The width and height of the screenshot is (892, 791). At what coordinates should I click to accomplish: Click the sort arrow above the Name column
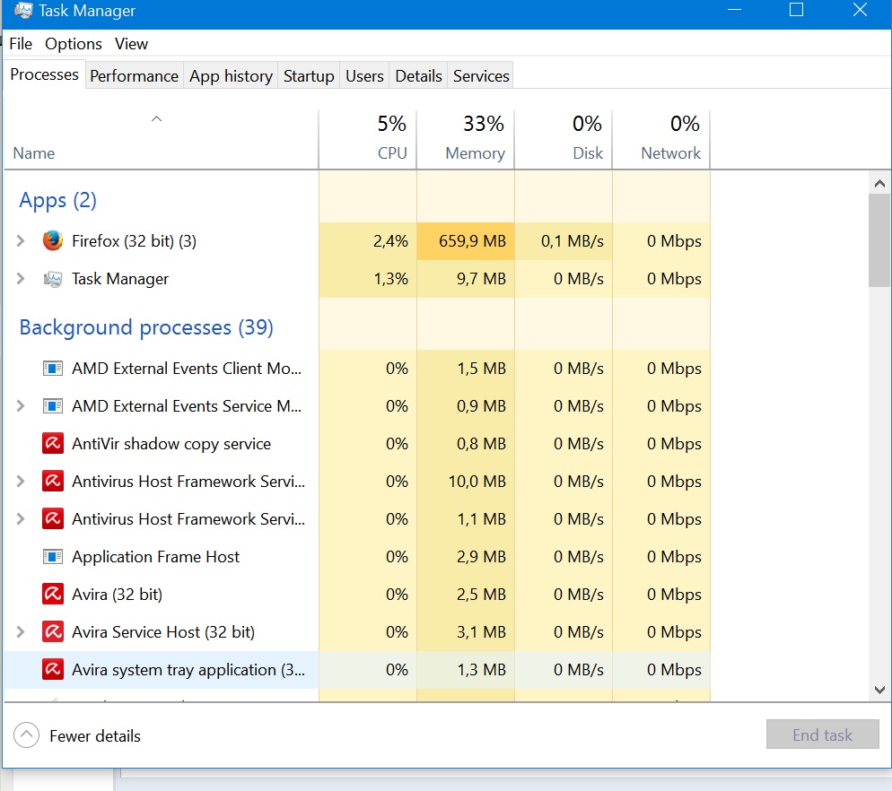click(156, 119)
